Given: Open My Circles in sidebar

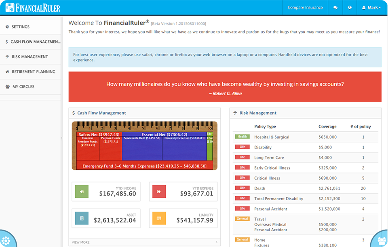Looking at the screenshot, I should pyautogui.click(x=30, y=87).
